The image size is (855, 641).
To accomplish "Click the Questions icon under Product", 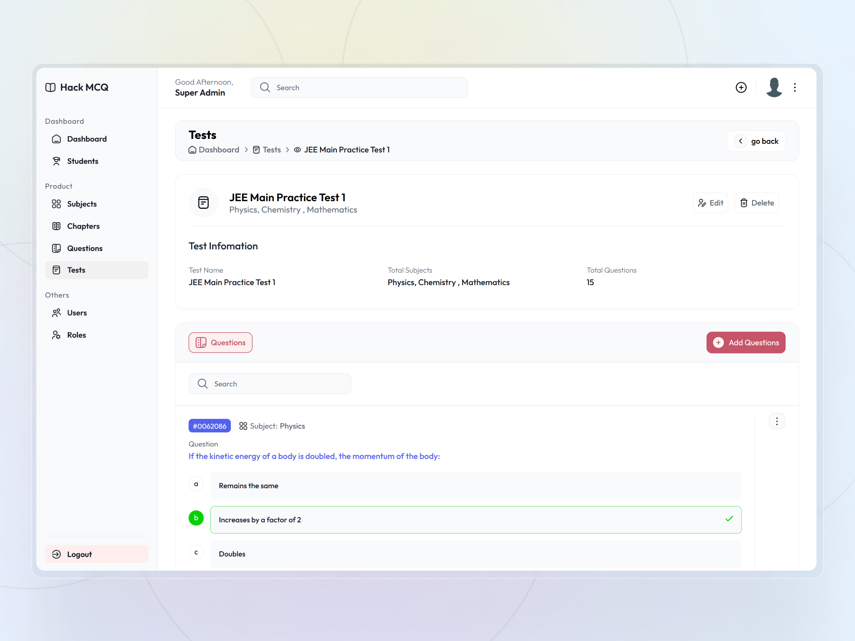I will pos(56,248).
